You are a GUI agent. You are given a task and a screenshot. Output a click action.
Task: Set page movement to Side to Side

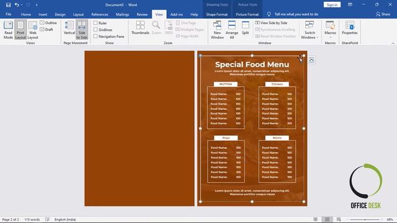(x=82, y=30)
